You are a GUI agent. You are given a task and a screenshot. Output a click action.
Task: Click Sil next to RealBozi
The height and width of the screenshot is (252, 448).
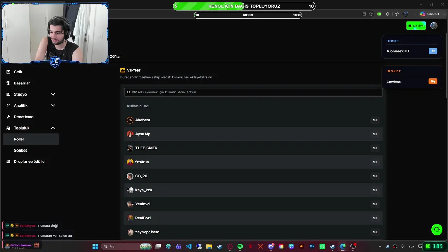(x=375, y=218)
